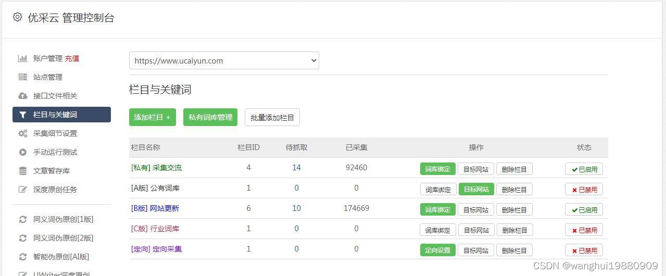The image size is (666, 276).
Task: Open the [定向] 定向采集 column link
Action: (x=156, y=249)
